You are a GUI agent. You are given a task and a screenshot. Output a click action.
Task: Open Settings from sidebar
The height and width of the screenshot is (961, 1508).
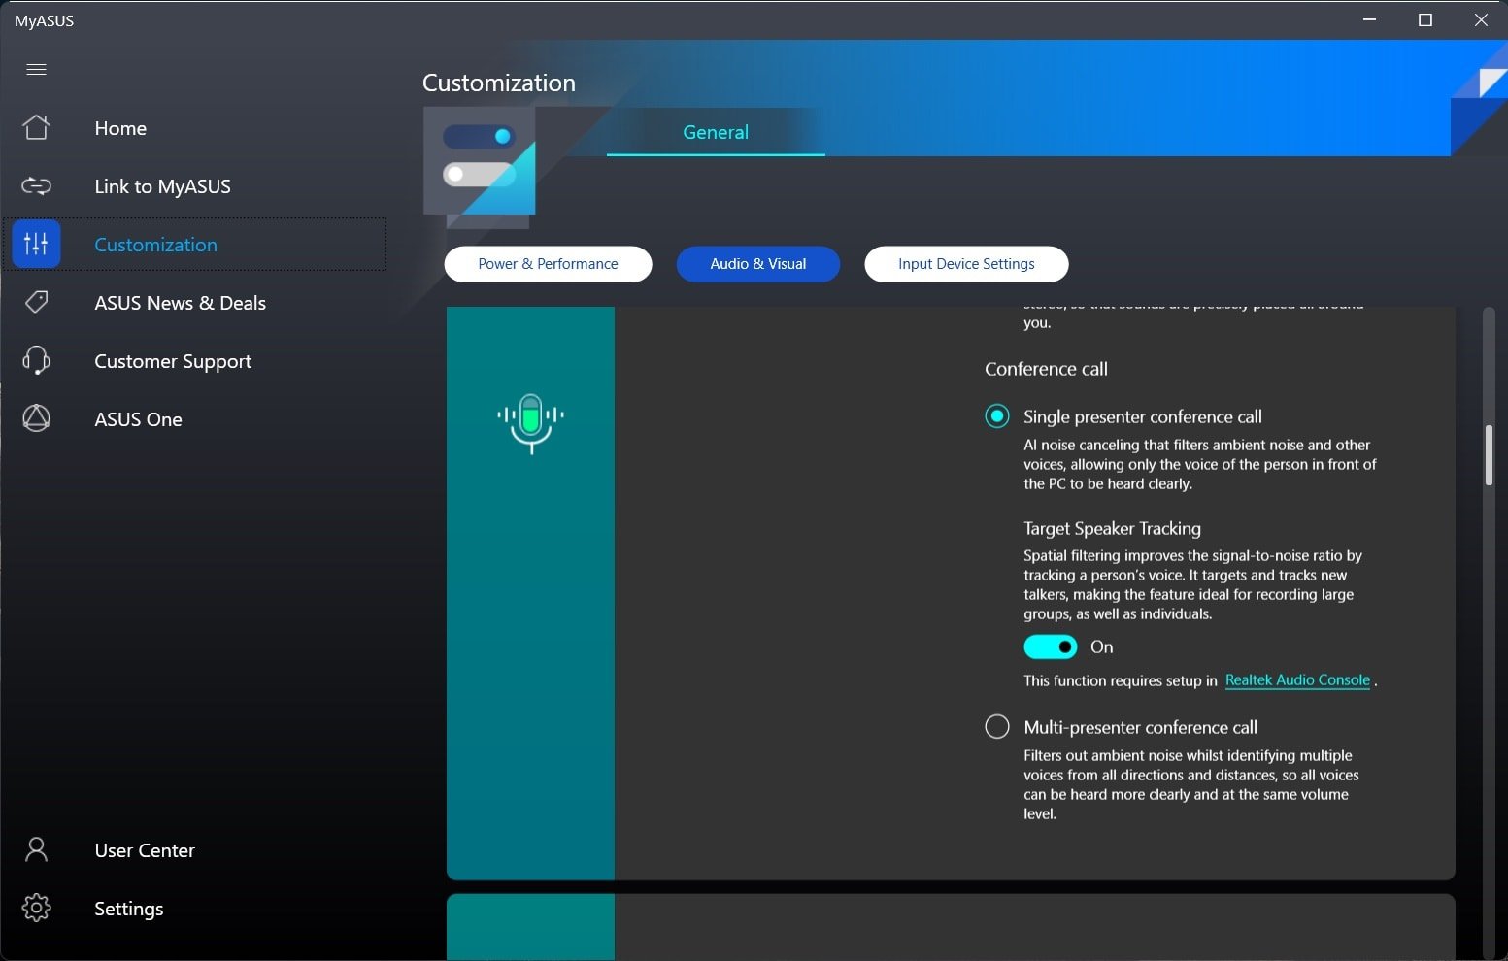click(x=128, y=909)
